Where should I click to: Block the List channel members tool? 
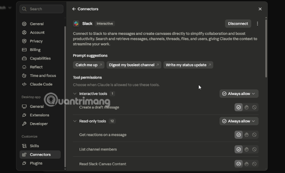[x=254, y=149]
